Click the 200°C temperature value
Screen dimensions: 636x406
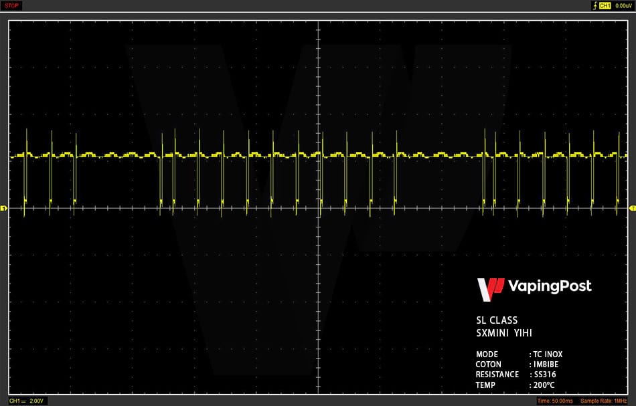click(x=544, y=385)
